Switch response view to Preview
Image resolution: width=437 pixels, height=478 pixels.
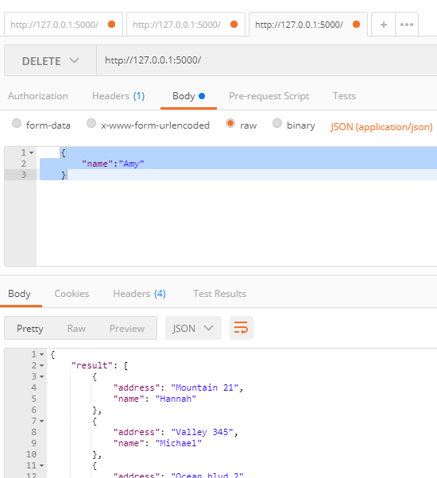point(127,328)
